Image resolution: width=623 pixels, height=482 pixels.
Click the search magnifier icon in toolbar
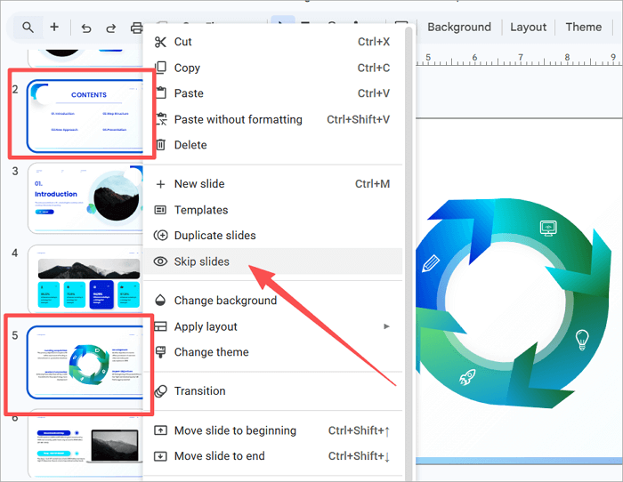28,28
